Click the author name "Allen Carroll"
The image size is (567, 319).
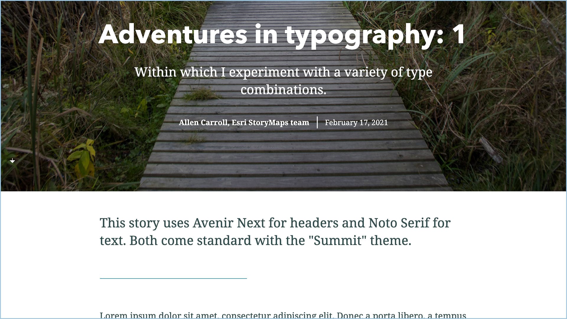click(203, 123)
